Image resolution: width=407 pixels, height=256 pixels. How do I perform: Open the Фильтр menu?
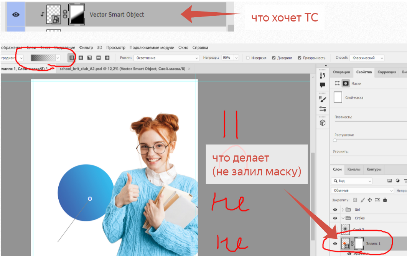86,48
